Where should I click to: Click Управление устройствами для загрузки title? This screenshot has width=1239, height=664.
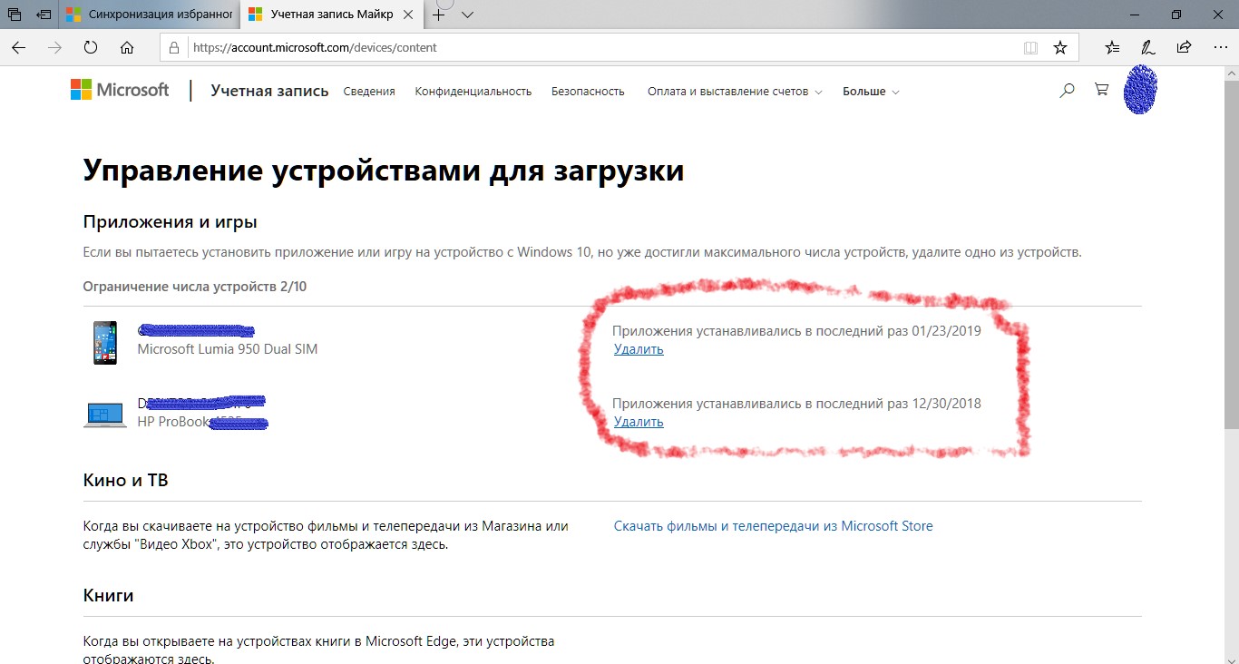(384, 171)
